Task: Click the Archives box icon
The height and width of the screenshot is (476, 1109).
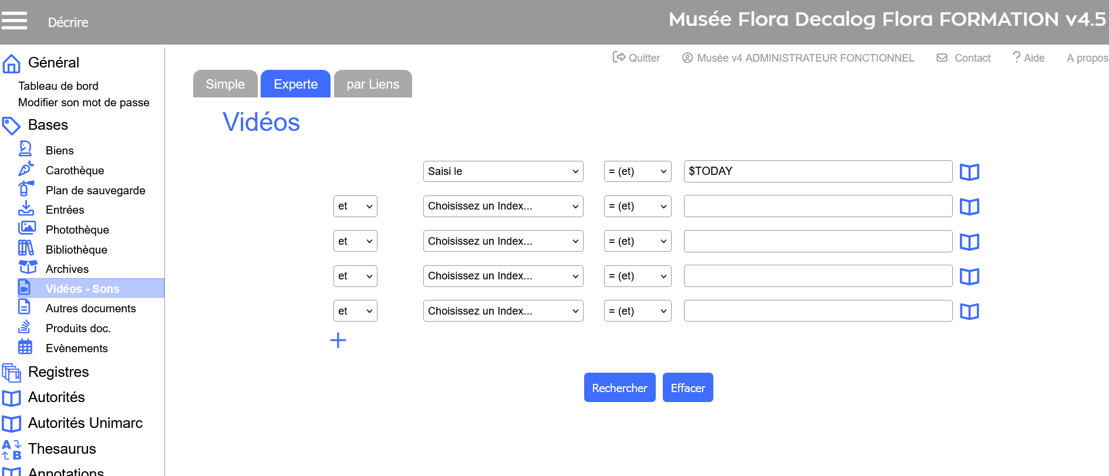Action: coord(27,268)
